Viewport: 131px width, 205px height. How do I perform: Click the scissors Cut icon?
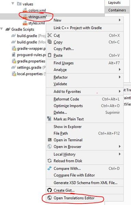pyautogui.click(x=49, y=35)
